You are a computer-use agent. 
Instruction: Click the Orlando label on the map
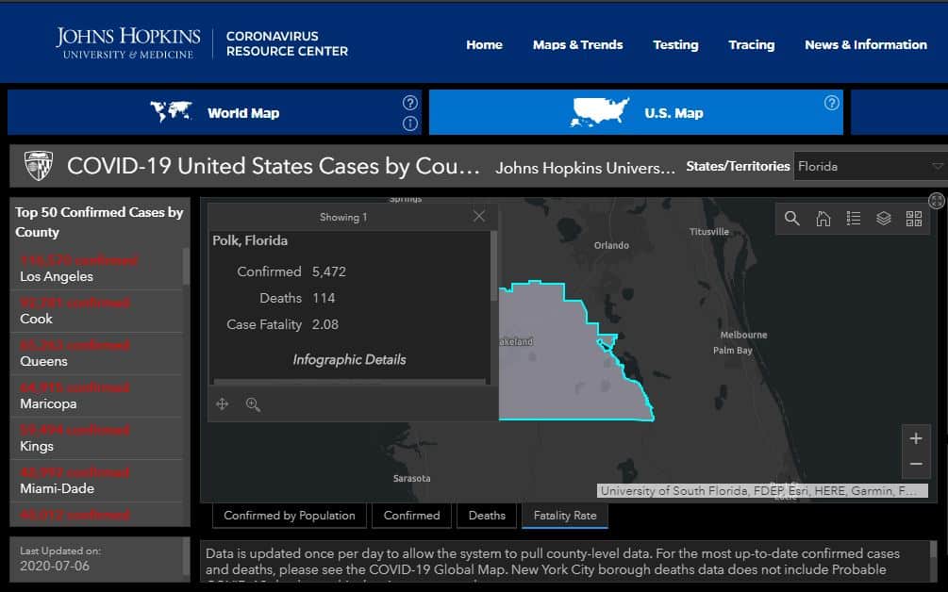611,245
